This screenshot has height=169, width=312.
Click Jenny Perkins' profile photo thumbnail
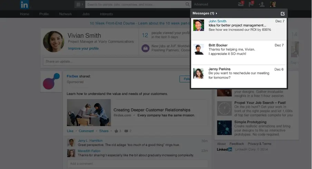pyautogui.click(x=198, y=73)
